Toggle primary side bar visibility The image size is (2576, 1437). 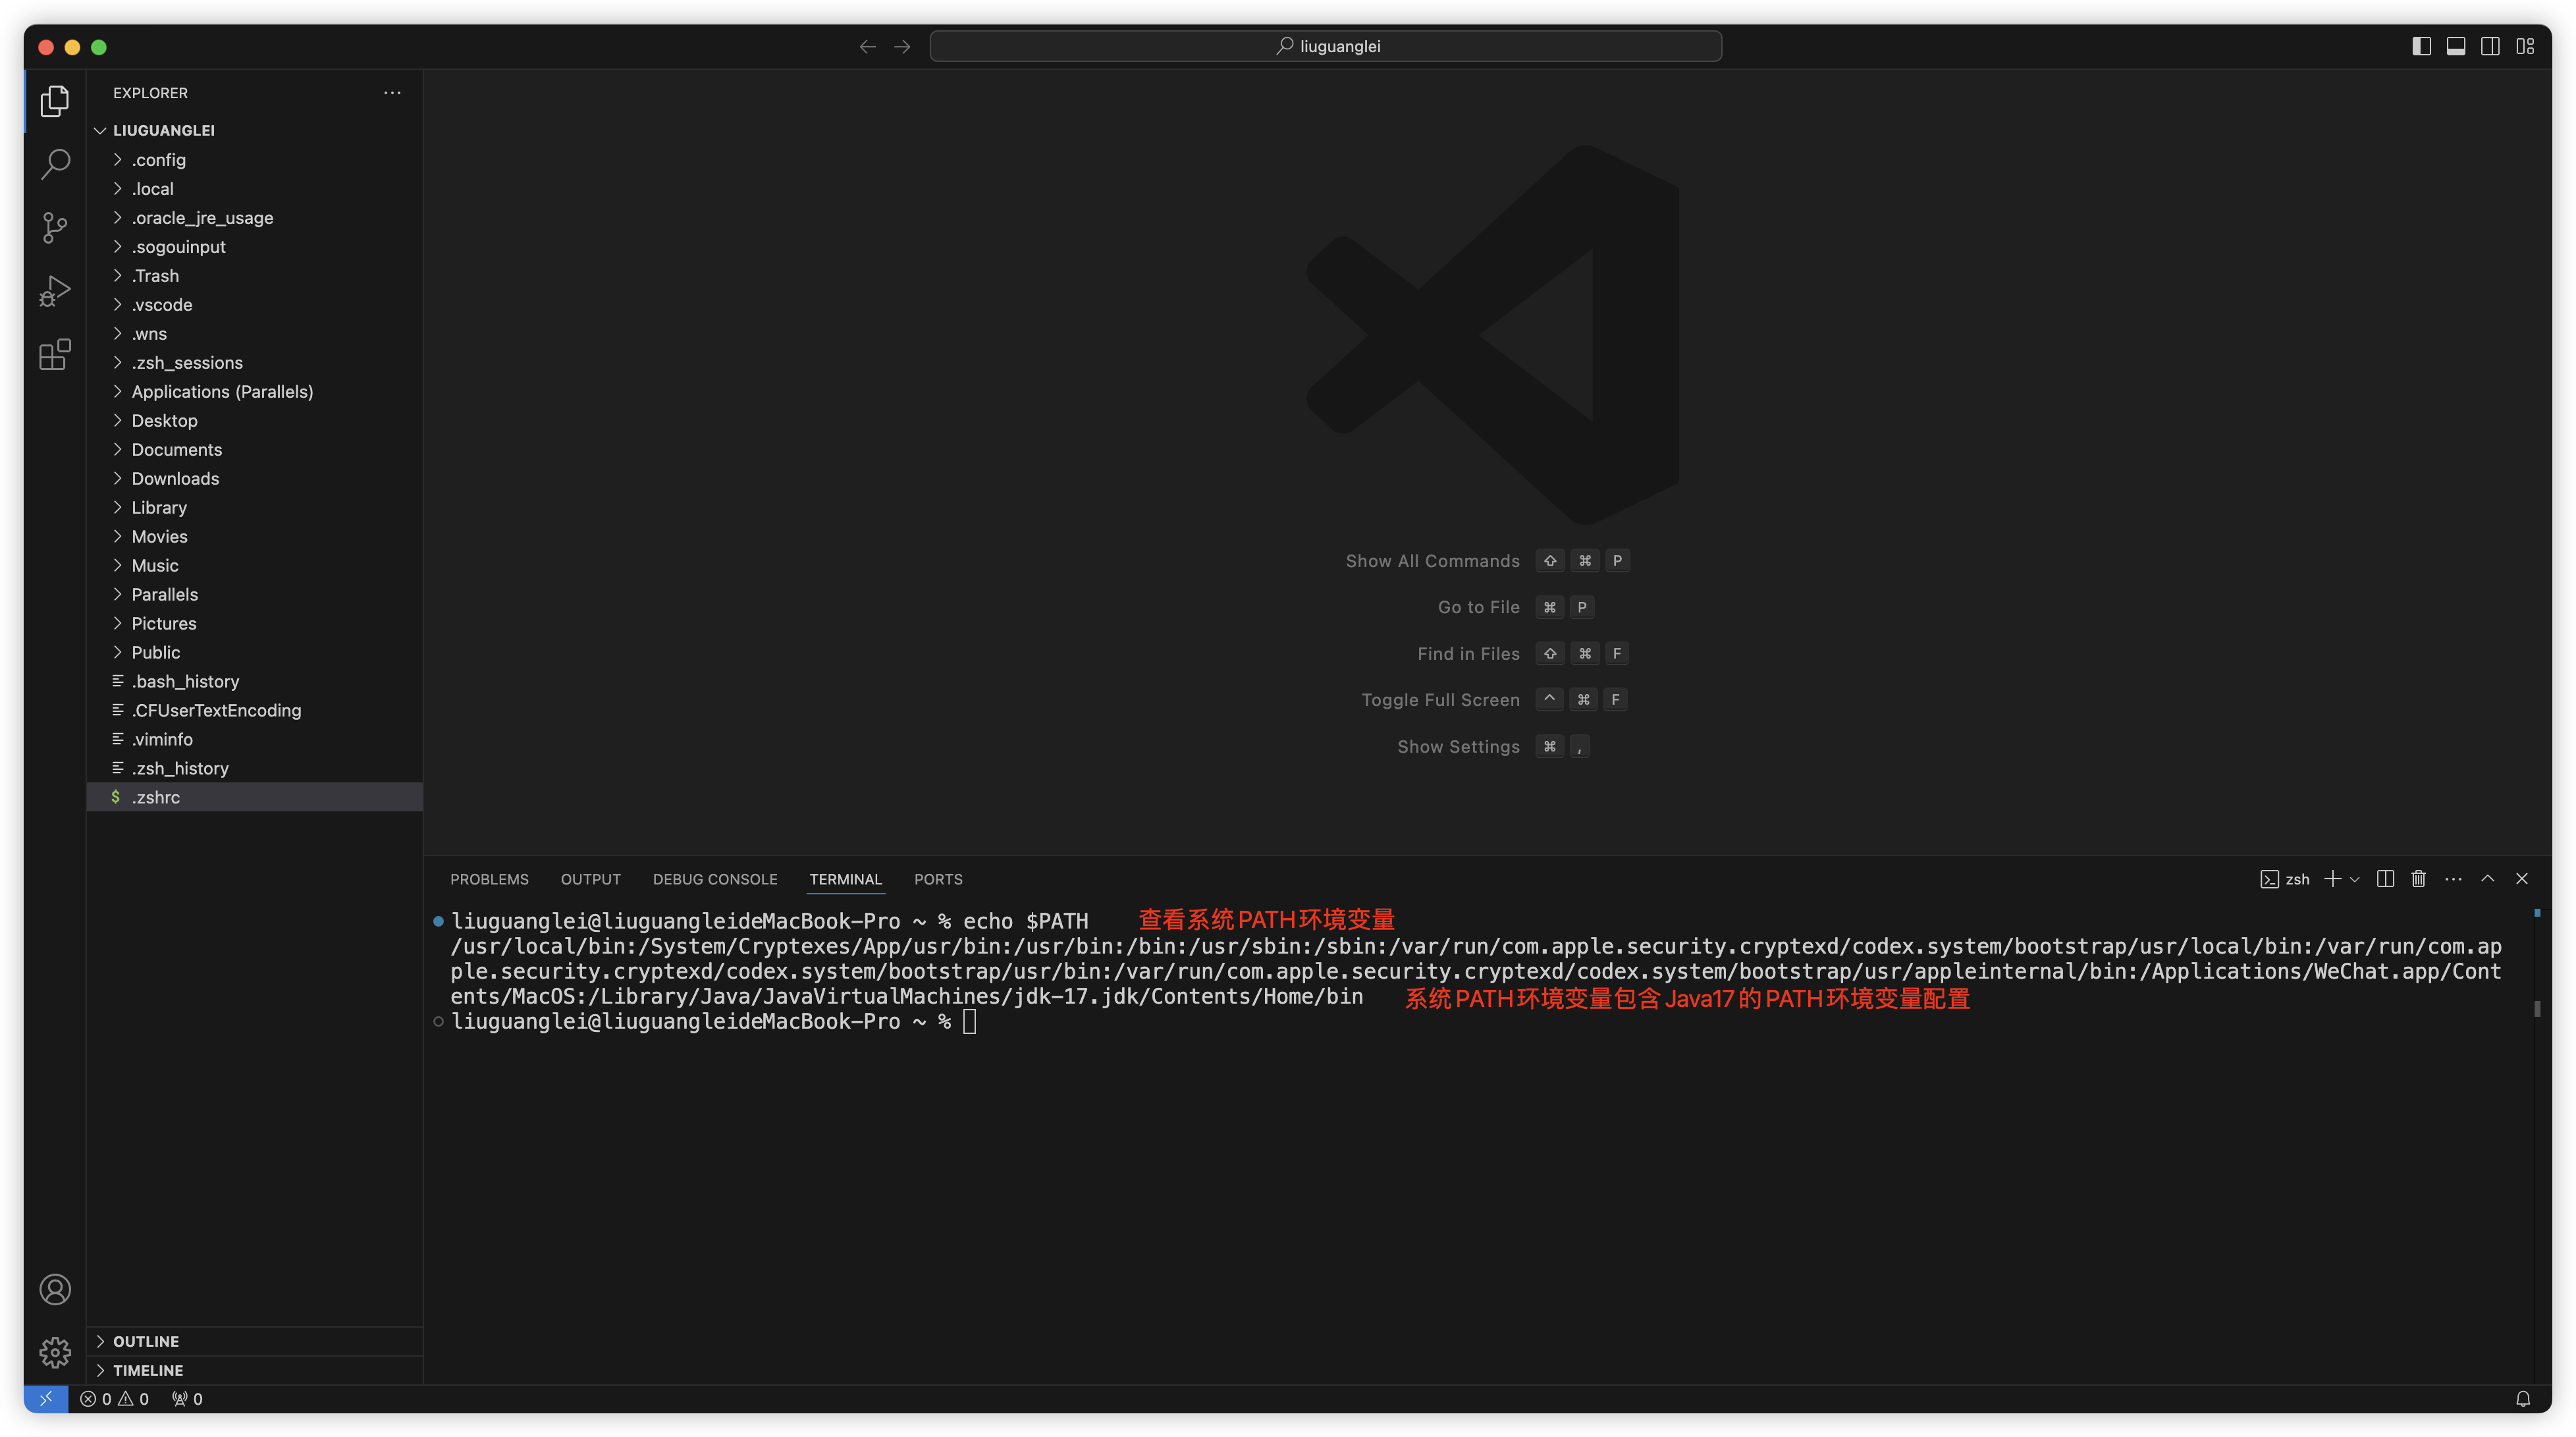coord(2421,46)
